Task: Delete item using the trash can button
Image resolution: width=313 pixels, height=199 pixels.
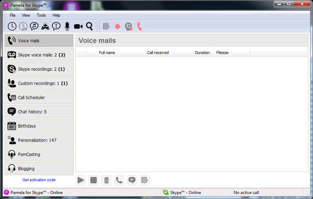Action: coord(107,180)
